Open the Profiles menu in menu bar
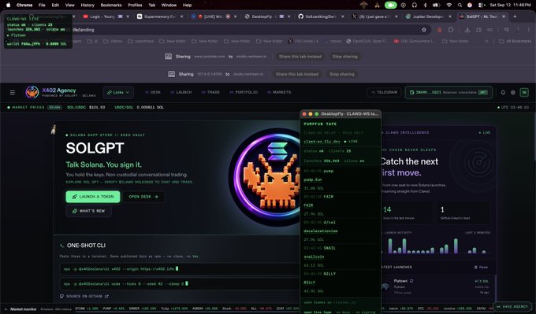Image resolution: width=536 pixels, height=314 pixels. [x=135, y=6]
